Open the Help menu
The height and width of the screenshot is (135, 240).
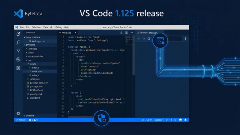click(x=67, y=27)
